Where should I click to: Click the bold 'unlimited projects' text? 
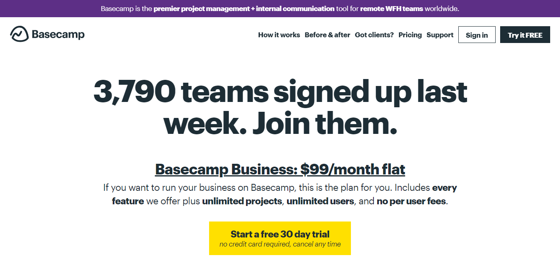[x=242, y=201]
